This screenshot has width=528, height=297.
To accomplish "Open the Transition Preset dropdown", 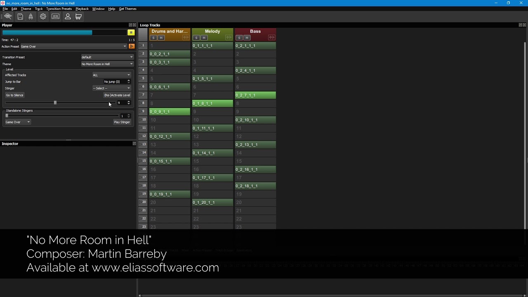I will click(x=107, y=57).
